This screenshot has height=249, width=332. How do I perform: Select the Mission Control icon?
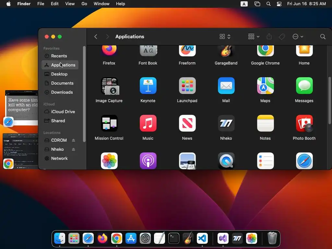point(109,123)
